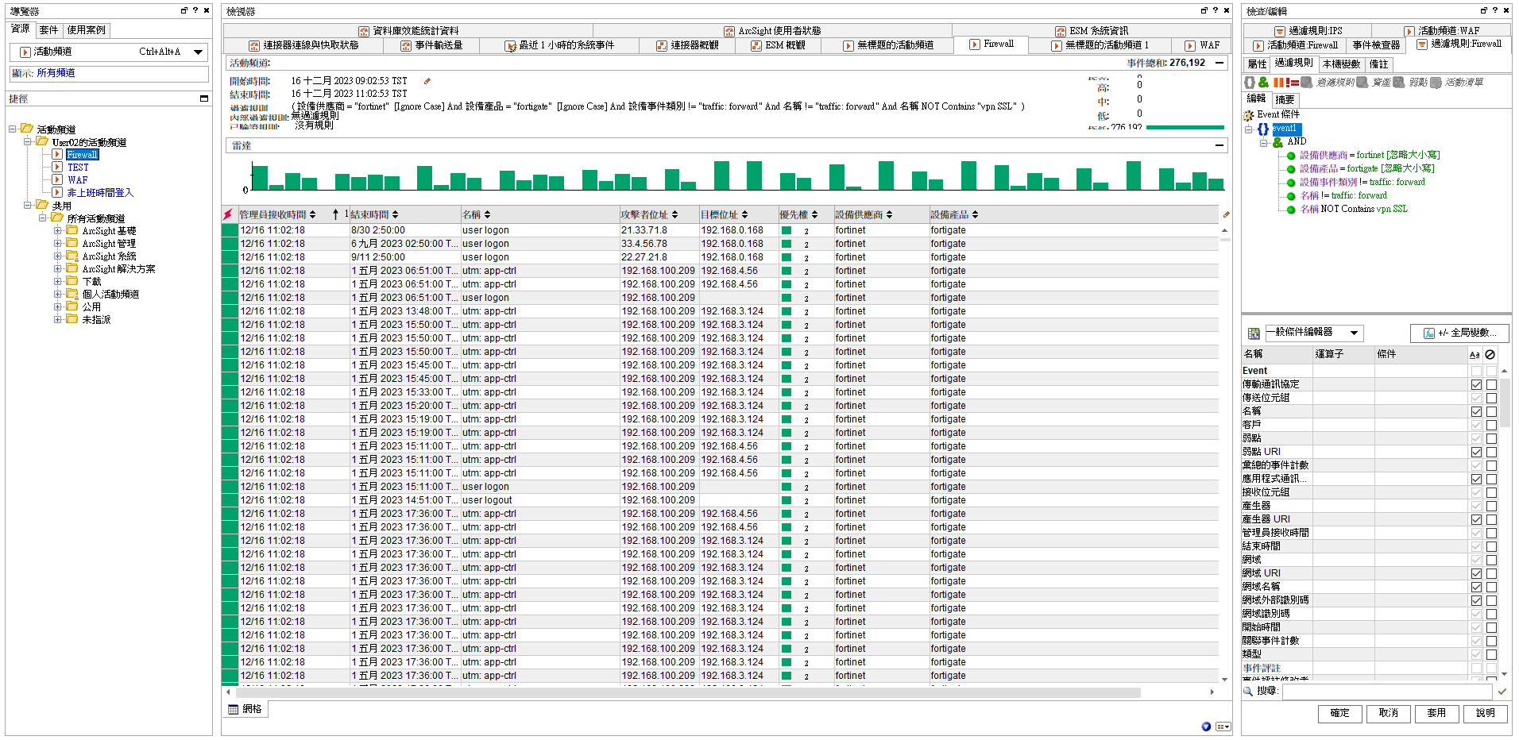Viewport: 1519px width, 740px height.
Task: Click the WAF active channel icon in navigator
Action: point(57,179)
